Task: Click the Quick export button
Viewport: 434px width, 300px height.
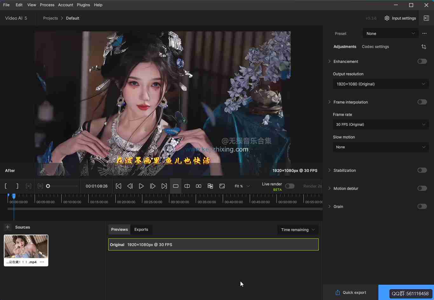Action: [351, 292]
